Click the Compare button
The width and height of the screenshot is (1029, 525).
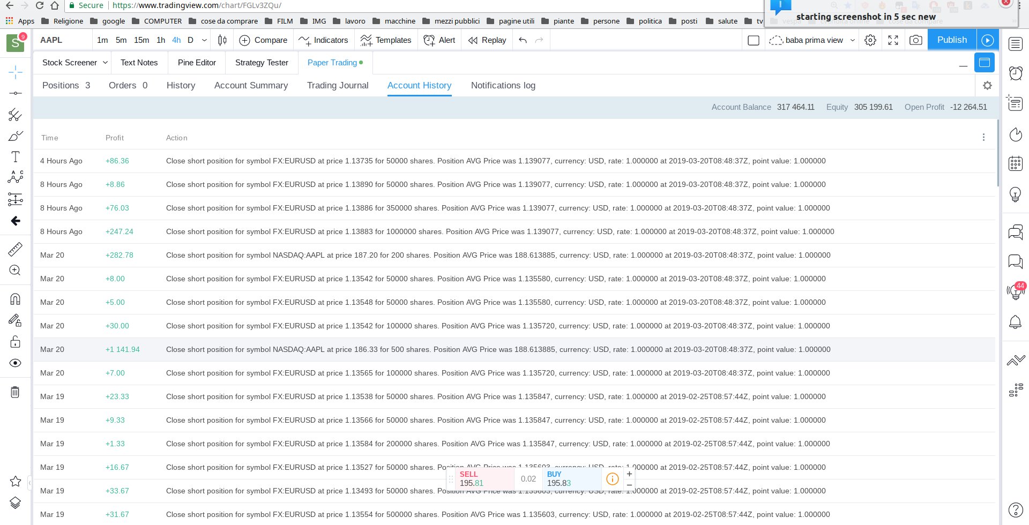click(x=263, y=40)
